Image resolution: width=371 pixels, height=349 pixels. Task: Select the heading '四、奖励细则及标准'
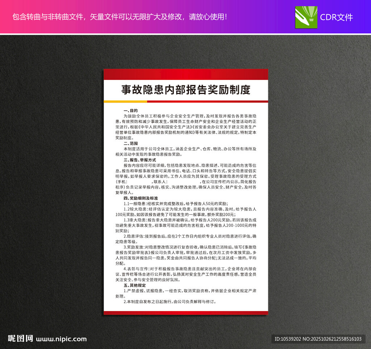pos(141,198)
